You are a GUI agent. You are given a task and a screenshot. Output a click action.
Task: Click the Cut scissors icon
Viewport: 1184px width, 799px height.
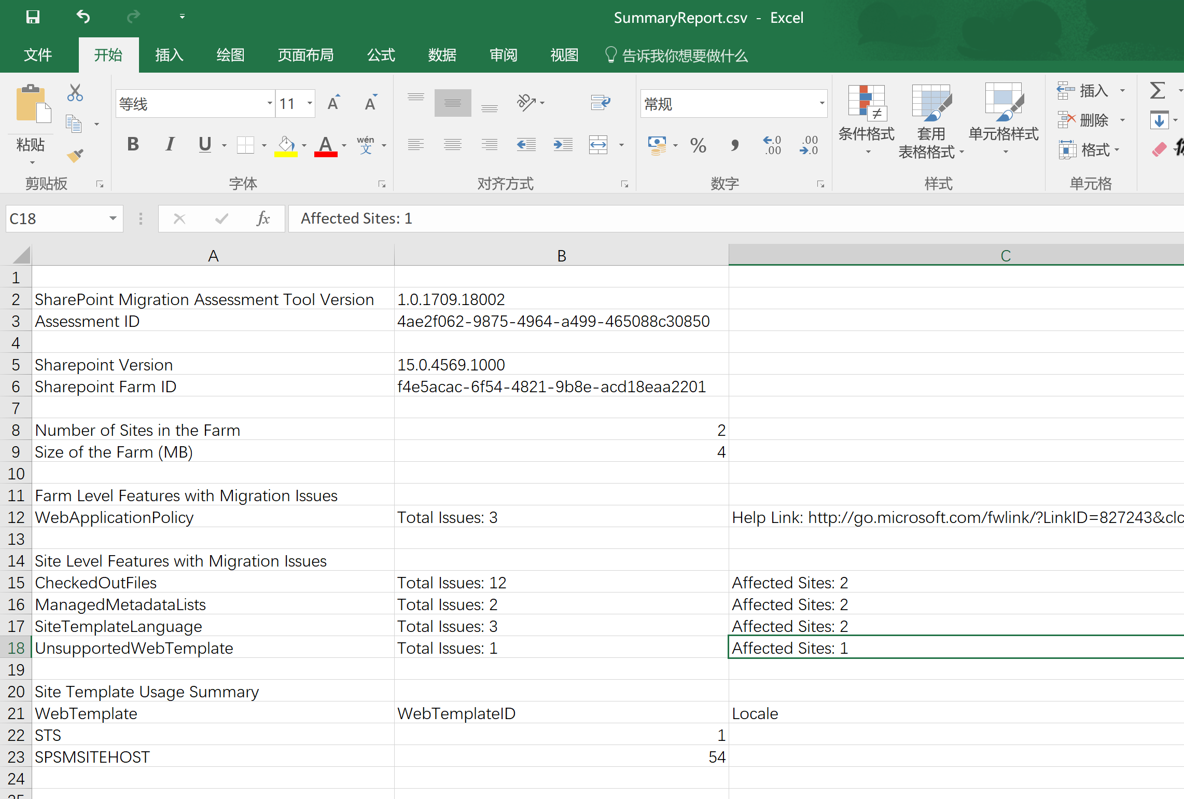pos(75,92)
